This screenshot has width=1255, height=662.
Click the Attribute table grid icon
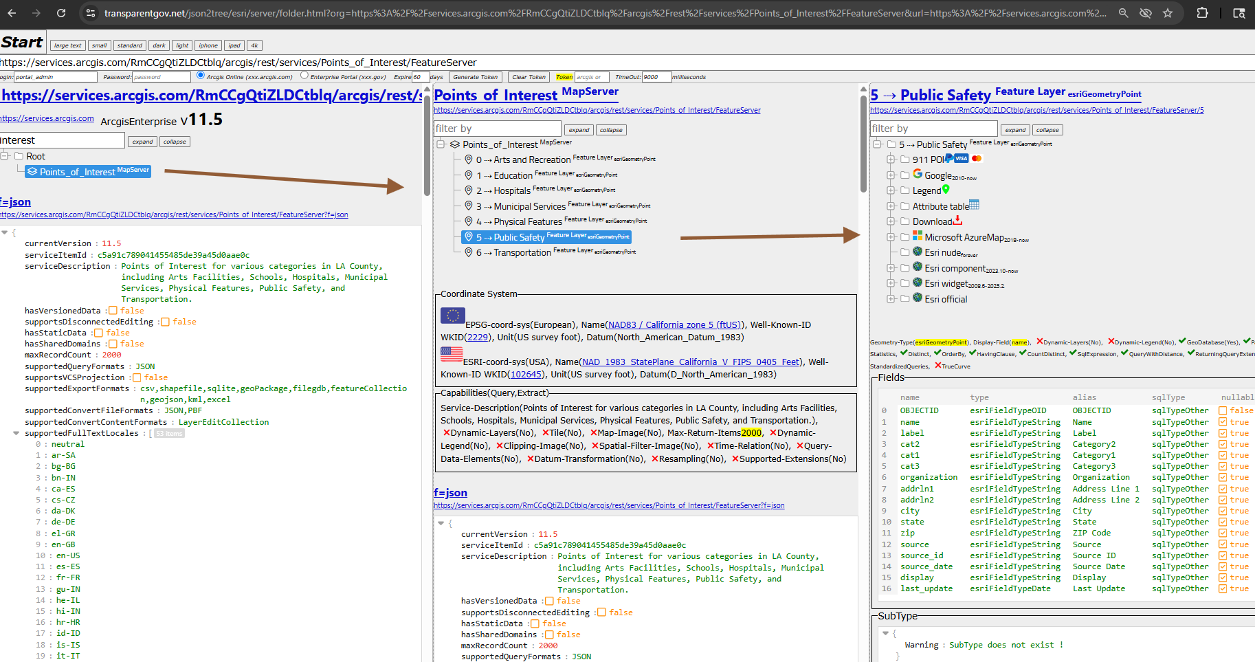(974, 205)
